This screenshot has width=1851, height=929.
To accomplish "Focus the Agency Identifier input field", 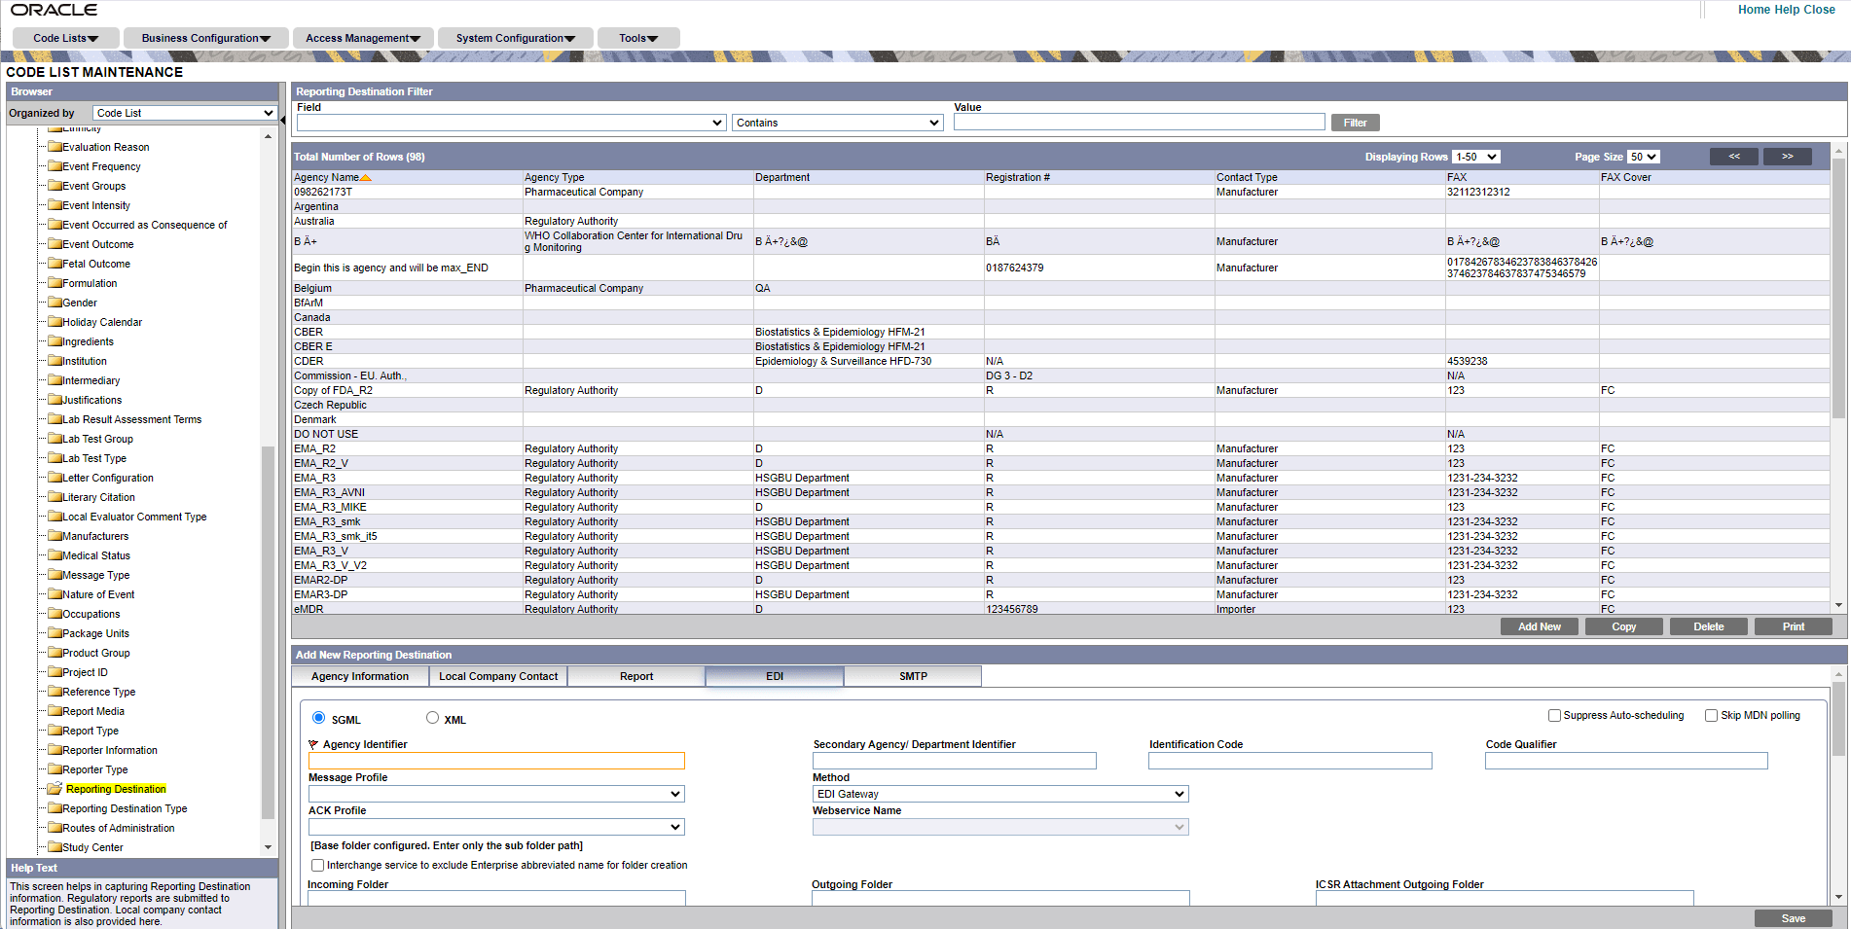I will point(496,761).
